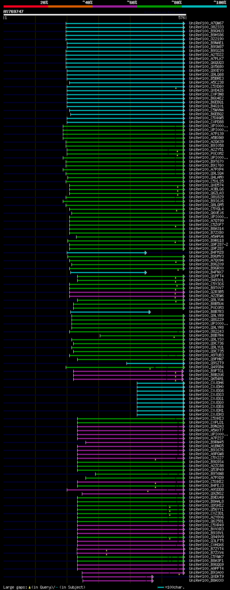Select hit label UniRef100_Q9LQ68
Viewport: 230px width, 590px height.
click(x=206, y=75)
